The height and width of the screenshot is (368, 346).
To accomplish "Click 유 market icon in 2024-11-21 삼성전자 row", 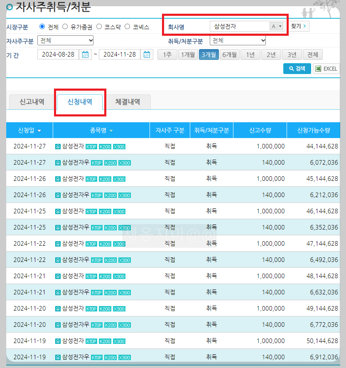I will point(58,277).
